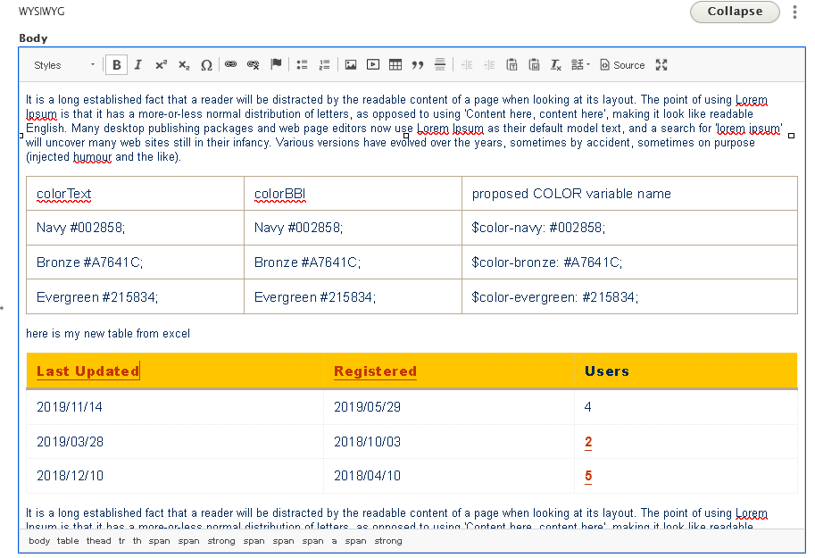815x558 pixels.
Task: Select 'th' in the elements path
Action: [137, 541]
